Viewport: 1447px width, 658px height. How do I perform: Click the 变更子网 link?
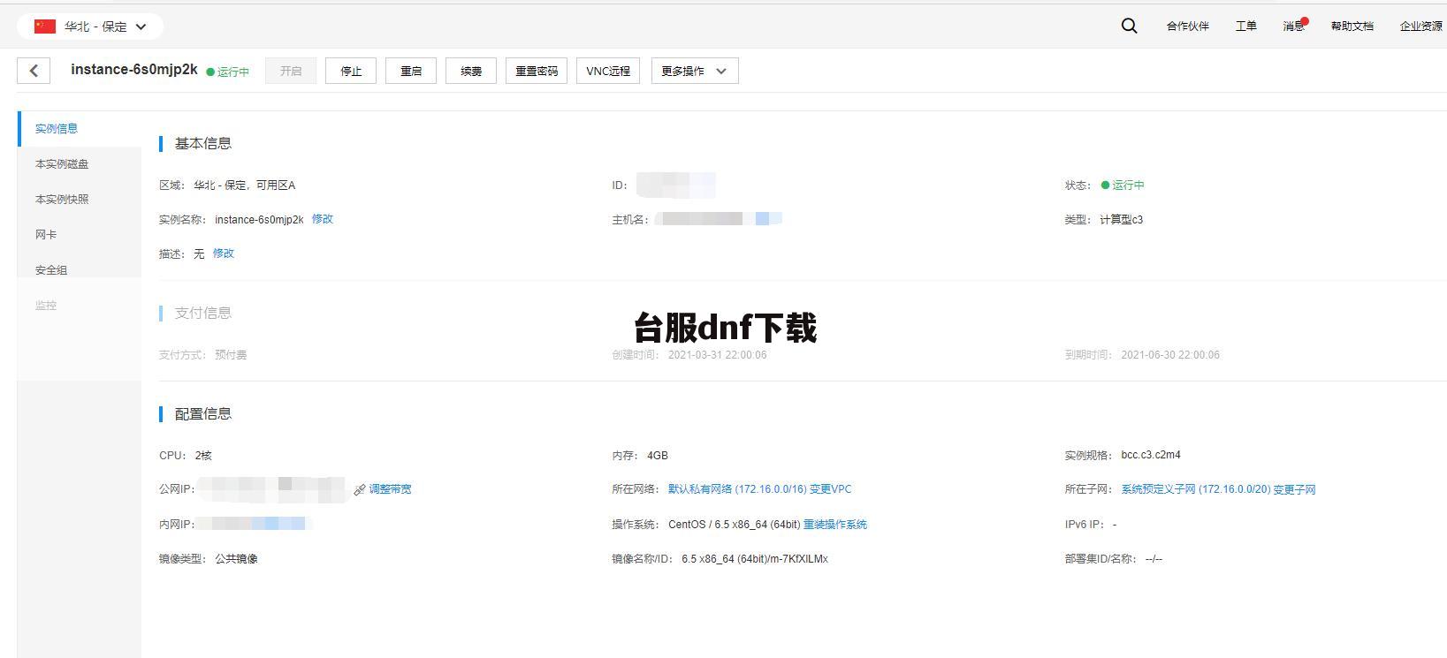point(1294,489)
